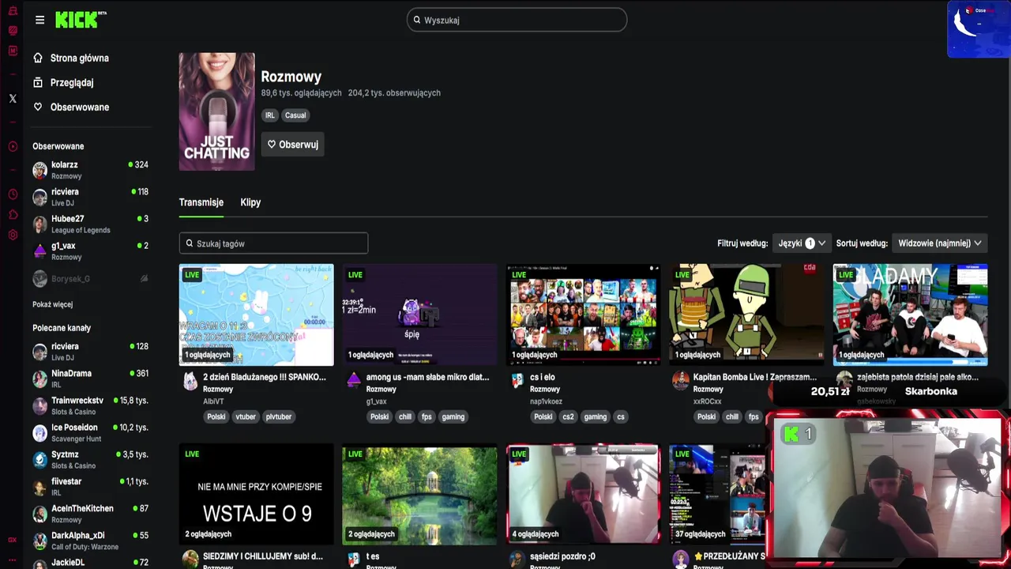Image resolution: width=1011 pixels, height=569 pixels.
Task: Click xxROCxx avatar under Kapitan Bomba stream
Action: 681,382
